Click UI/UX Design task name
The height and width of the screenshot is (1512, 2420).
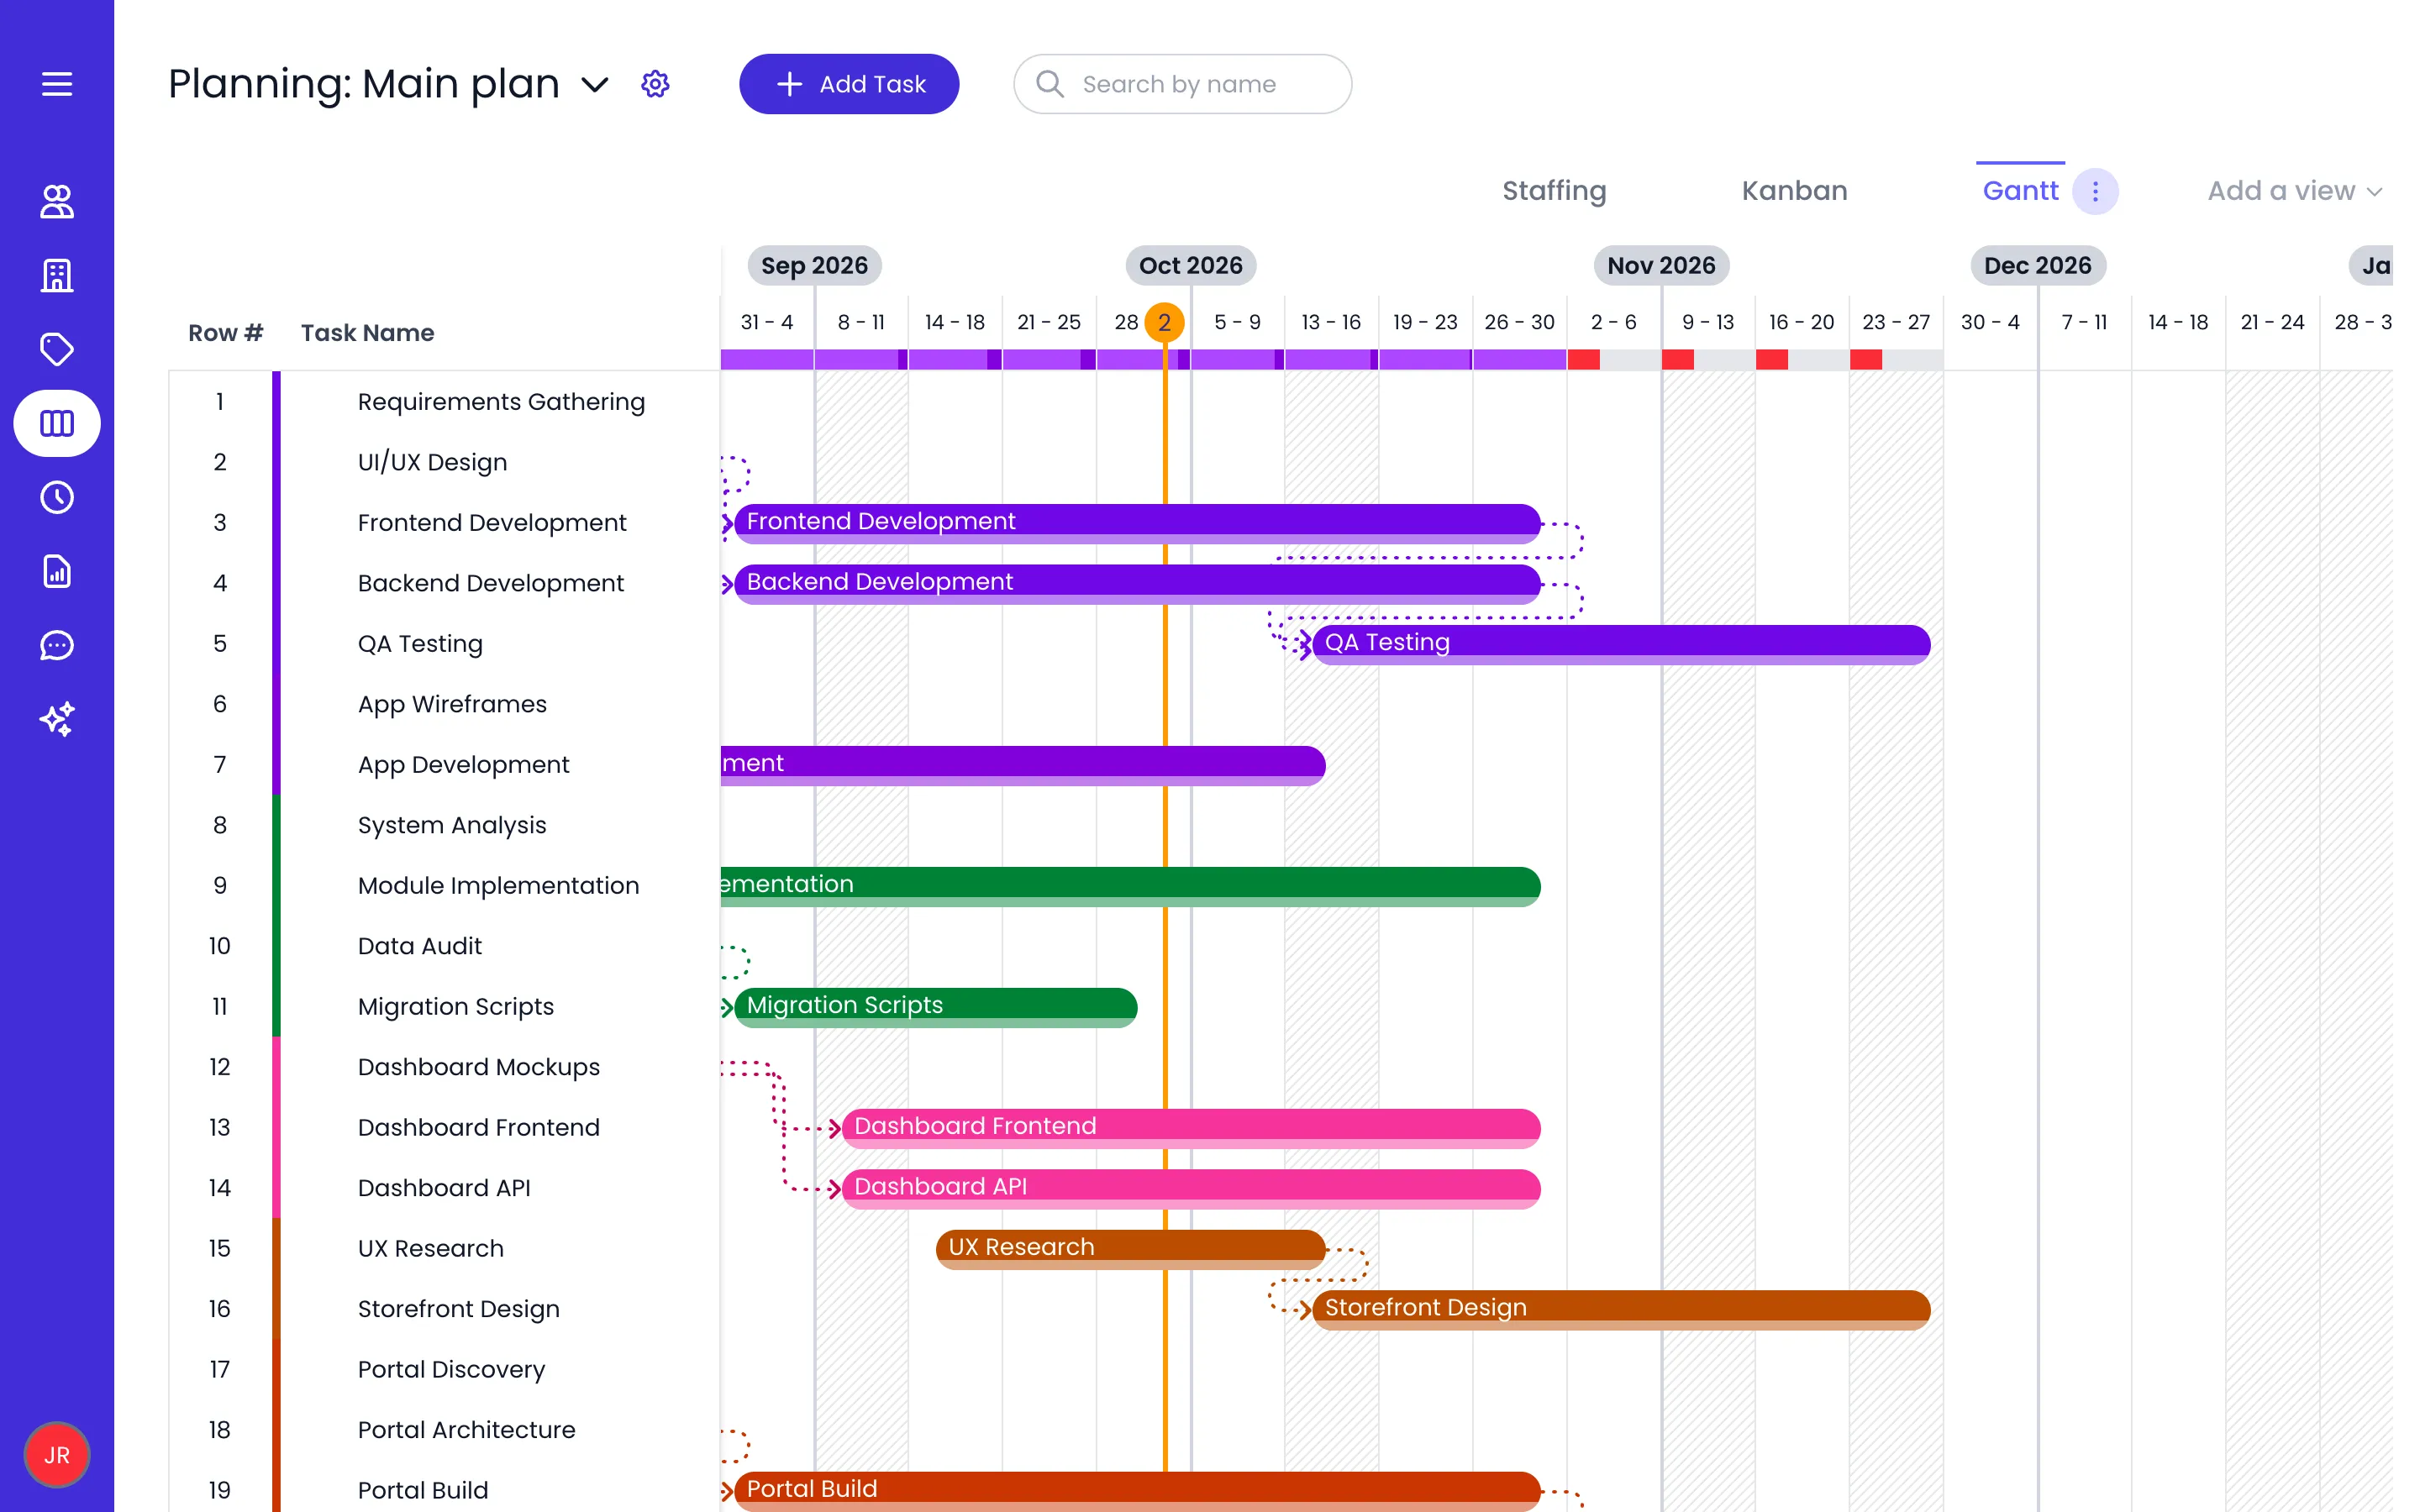[x=432, y=462]
